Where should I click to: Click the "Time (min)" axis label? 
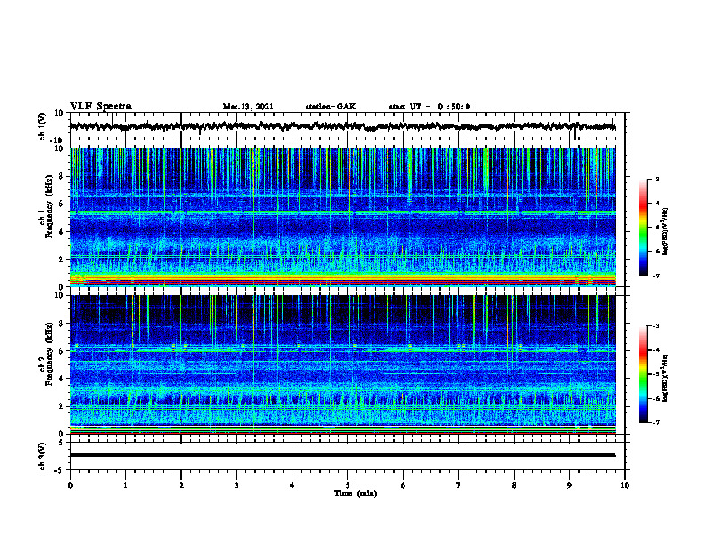click(x=356, y=493)
